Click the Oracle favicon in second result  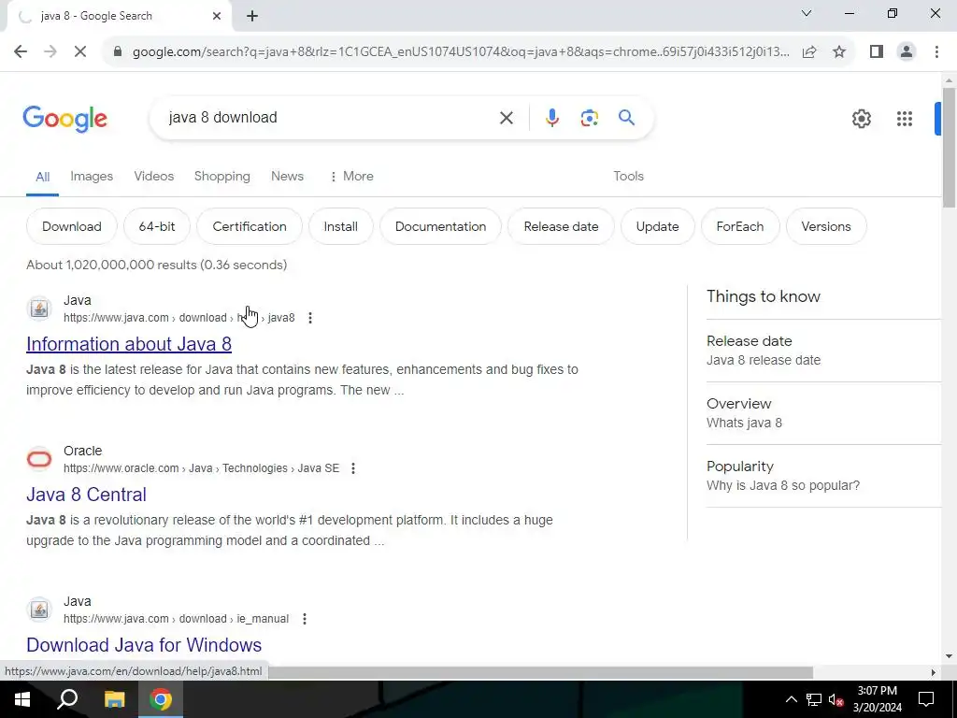coord(39,459)
